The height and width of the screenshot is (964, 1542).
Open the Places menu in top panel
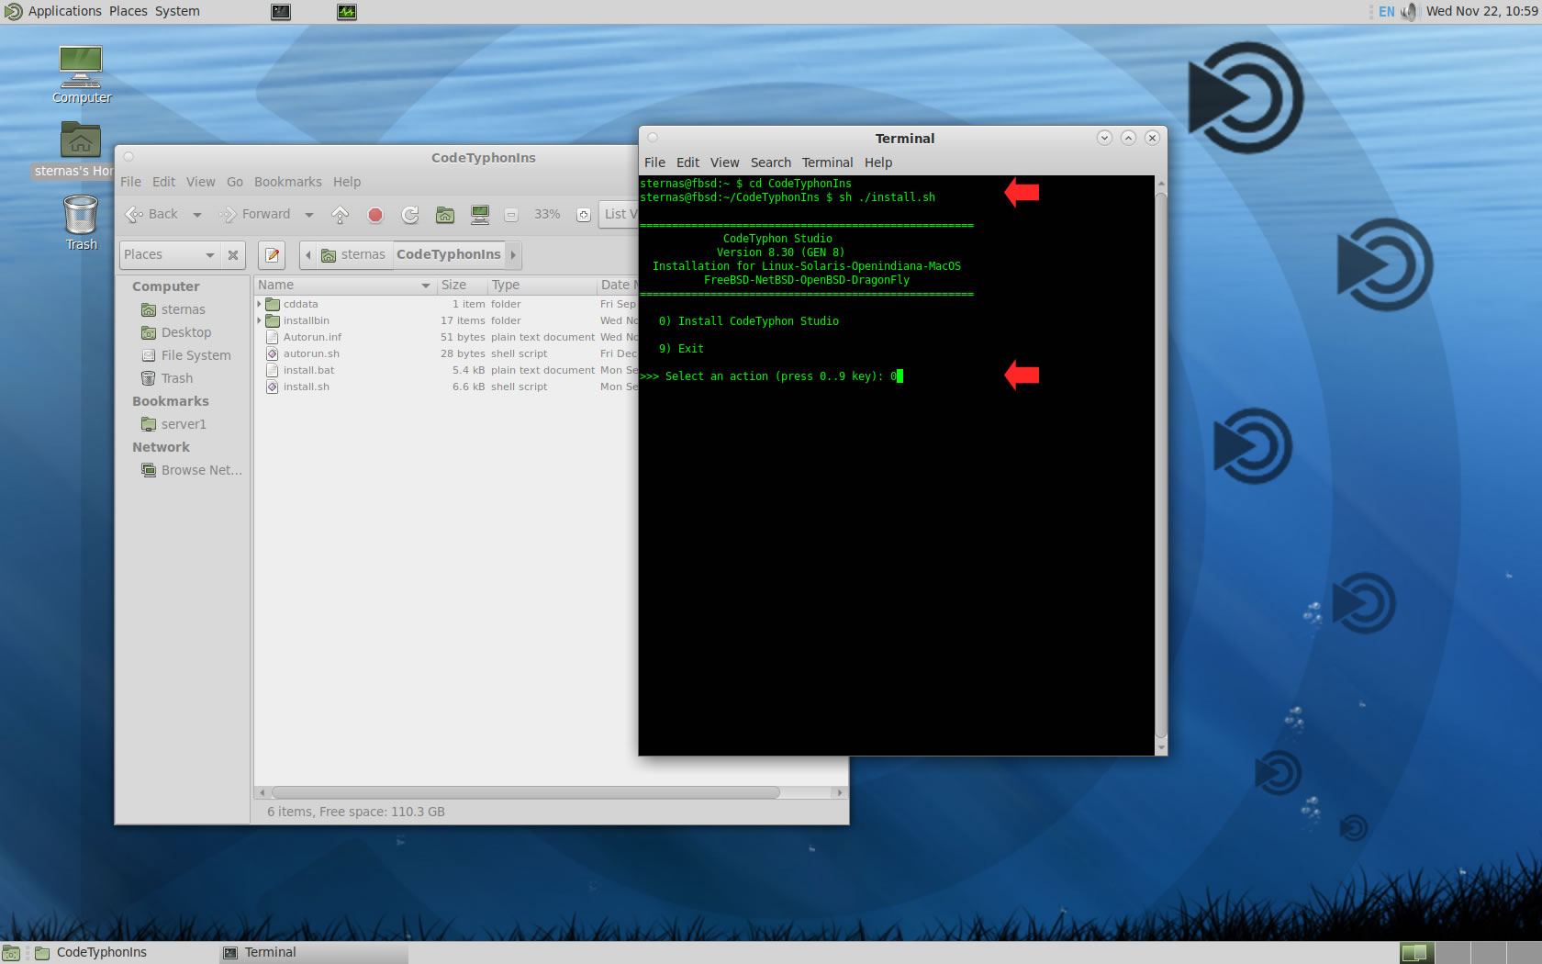(128, 11)
